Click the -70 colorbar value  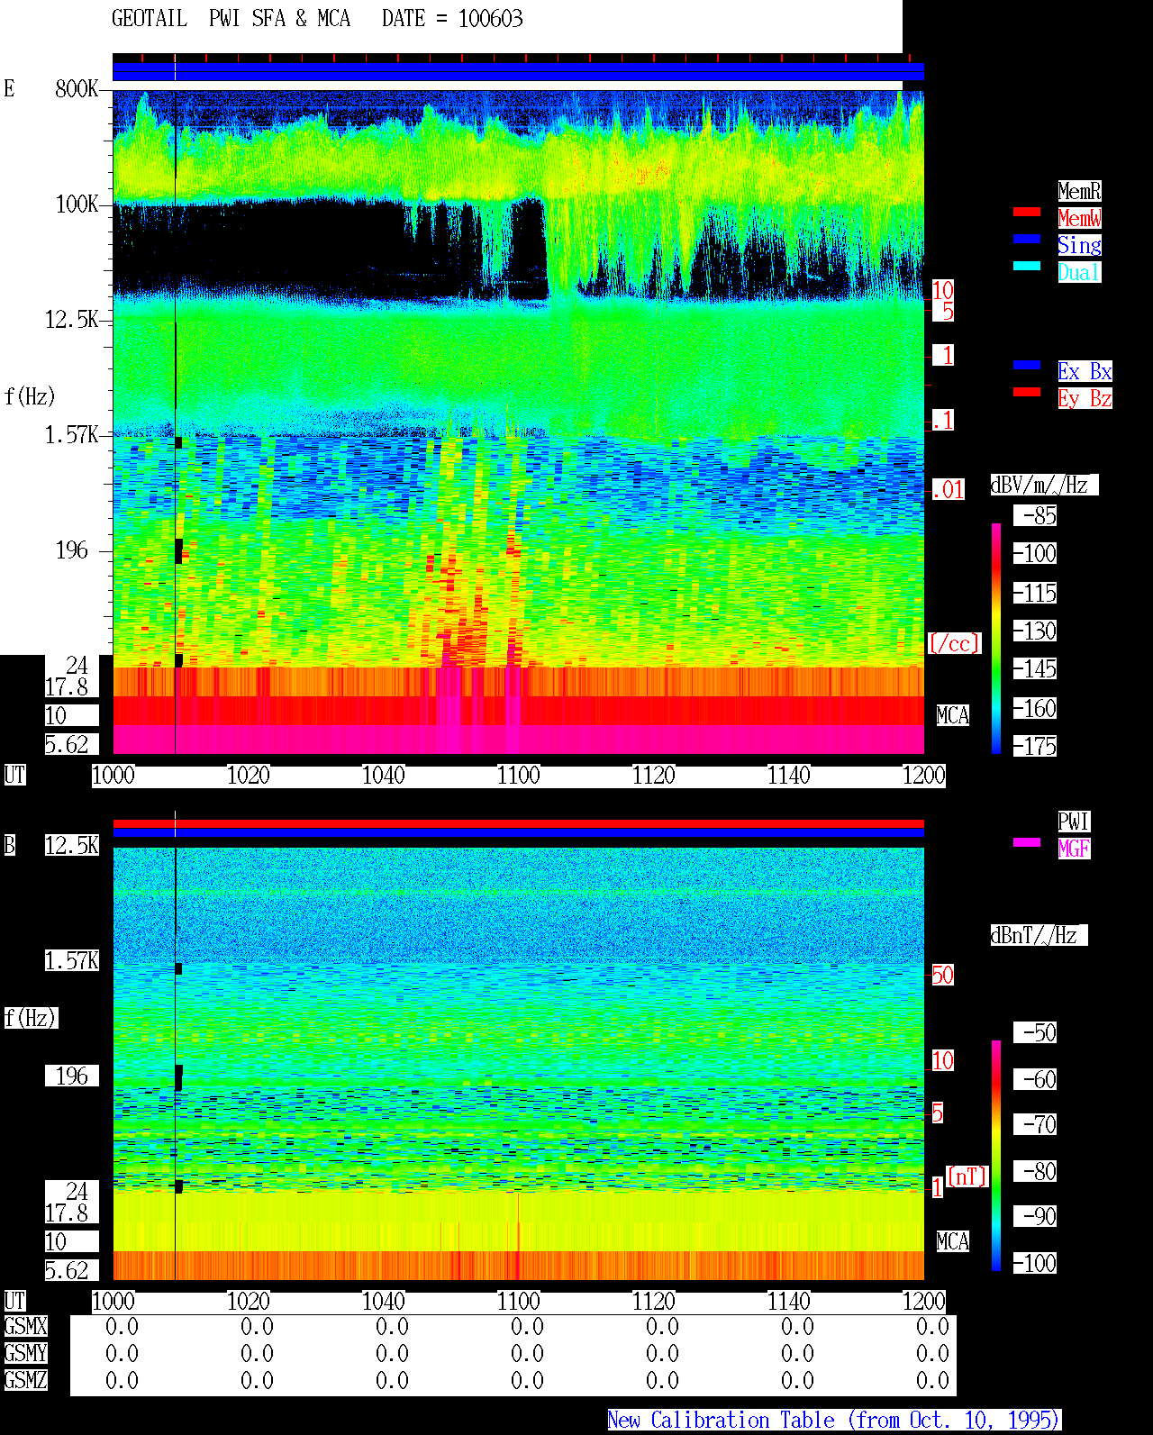1035,1125
